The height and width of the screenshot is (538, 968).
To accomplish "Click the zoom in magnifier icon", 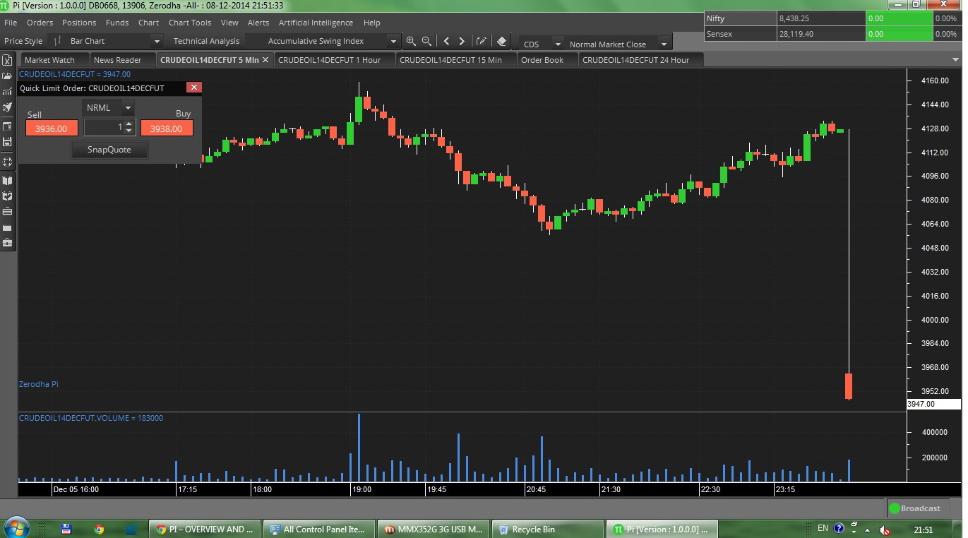I will pos(411,42).
